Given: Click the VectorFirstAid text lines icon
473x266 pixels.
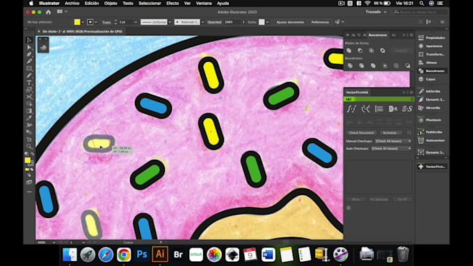Looking at the screenshot, I should point(379,109).
